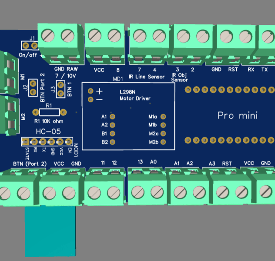Screen dimensions: 275x261
Task: Click the teal HC-05 module block below board
Action: (50, 231)
